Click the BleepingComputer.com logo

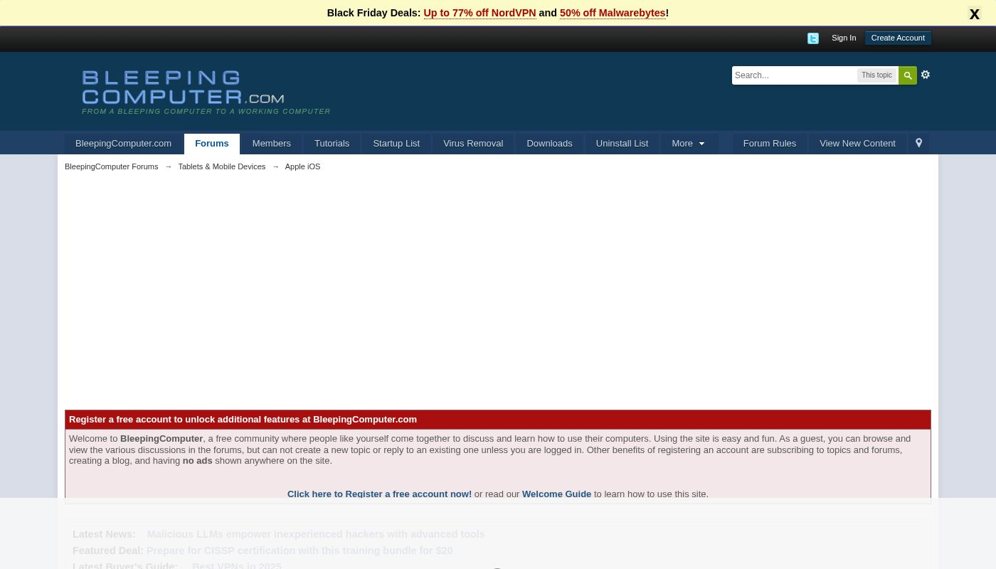point(184,88)
